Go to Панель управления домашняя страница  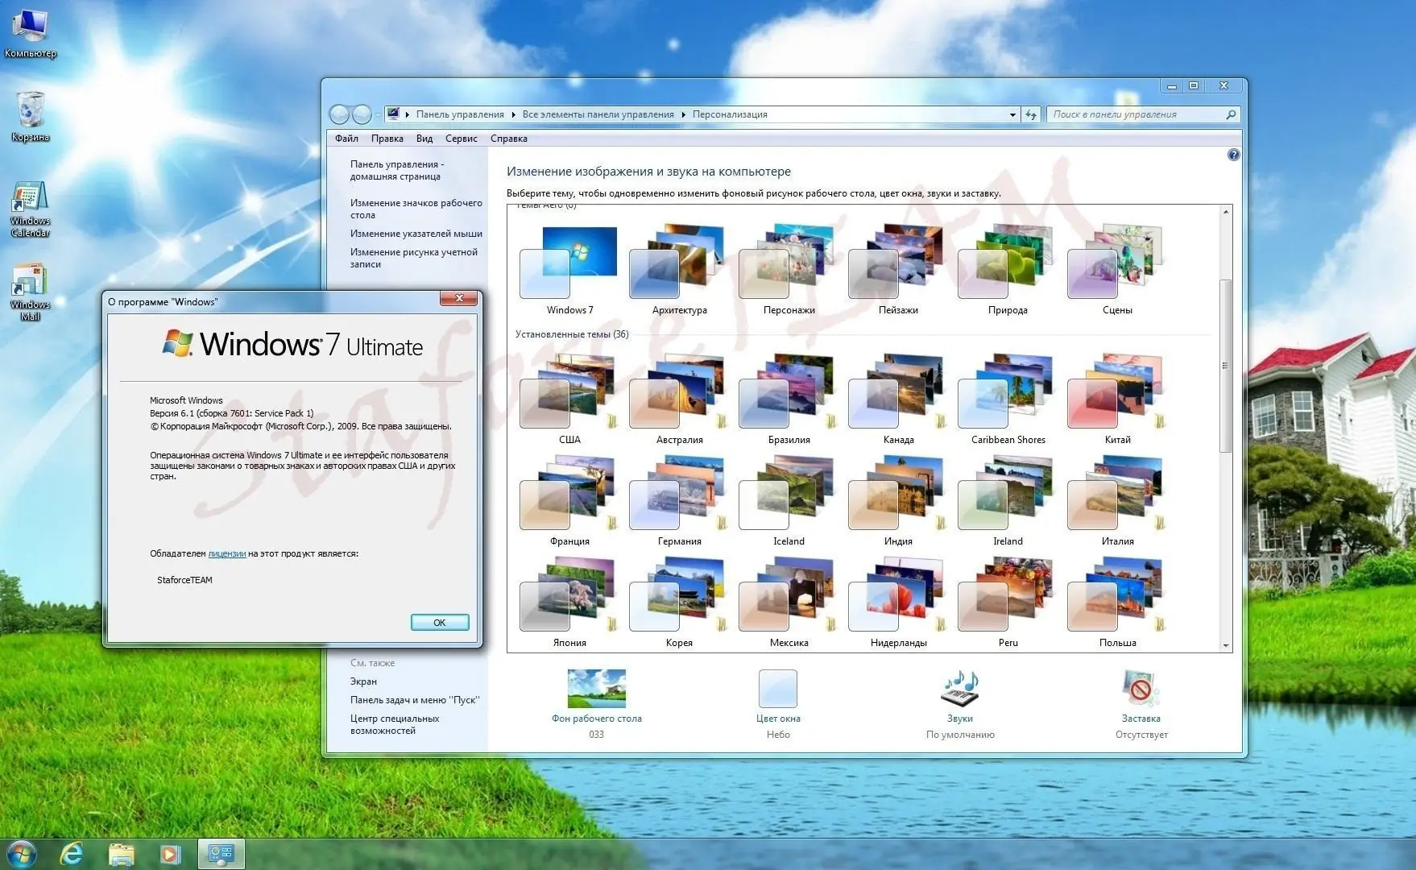point(396,170)
